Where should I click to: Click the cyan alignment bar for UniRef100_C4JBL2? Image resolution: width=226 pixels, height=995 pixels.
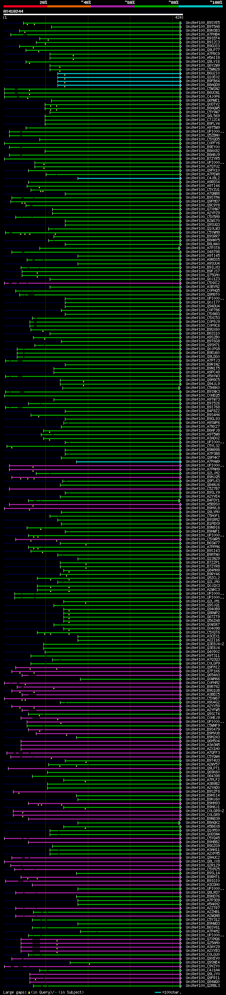pos(129,178)
